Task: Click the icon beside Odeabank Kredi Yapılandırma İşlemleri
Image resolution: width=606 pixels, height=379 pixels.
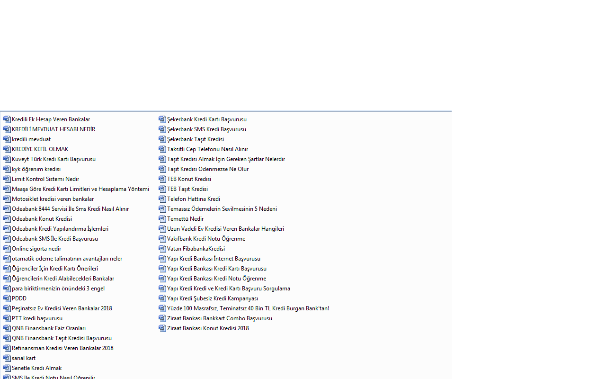Action: [7, 229]
